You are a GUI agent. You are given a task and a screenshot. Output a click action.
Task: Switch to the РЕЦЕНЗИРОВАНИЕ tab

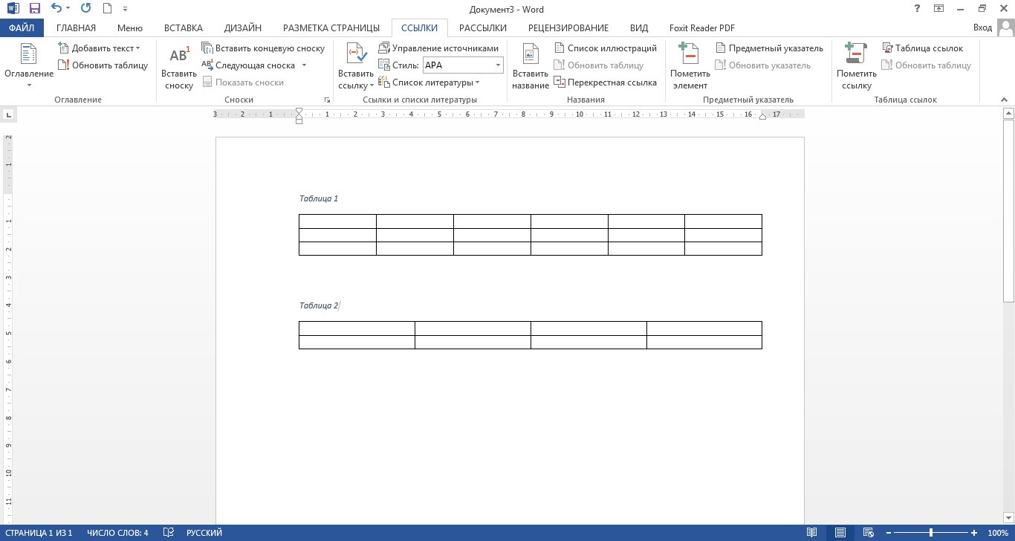click(568, 28)
